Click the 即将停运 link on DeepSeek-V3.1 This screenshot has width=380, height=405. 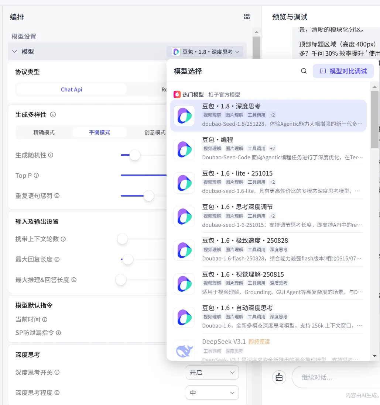[259, 342]
